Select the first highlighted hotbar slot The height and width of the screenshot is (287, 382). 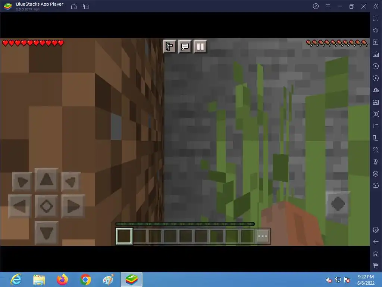pos(124,236)
